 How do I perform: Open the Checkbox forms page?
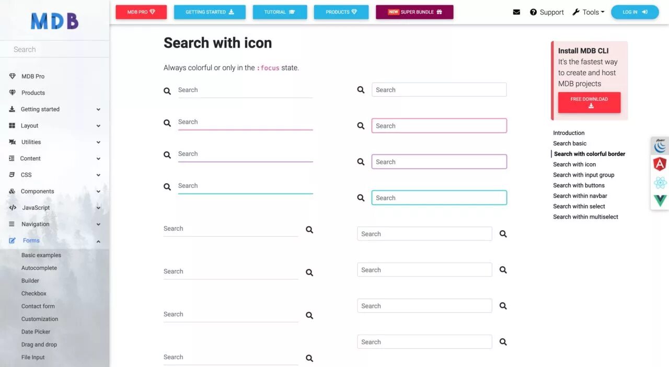coord(34,293)
